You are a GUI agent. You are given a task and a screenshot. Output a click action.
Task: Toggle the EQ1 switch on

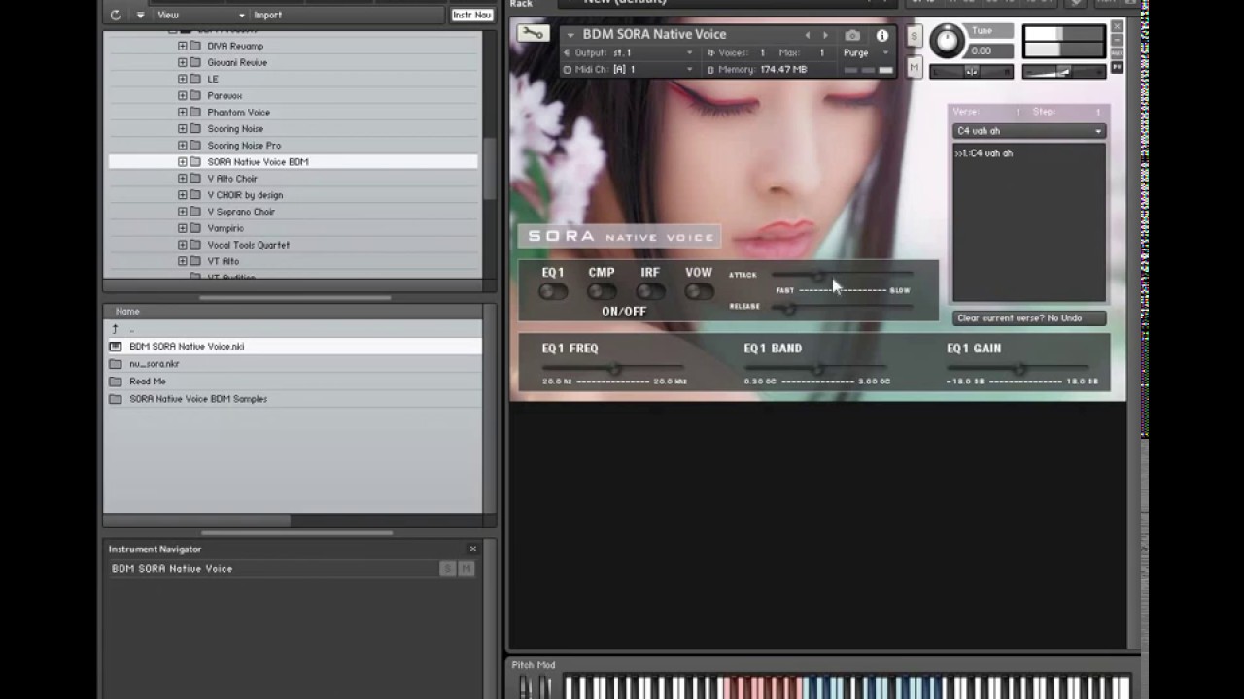click(x=553, y=291)
